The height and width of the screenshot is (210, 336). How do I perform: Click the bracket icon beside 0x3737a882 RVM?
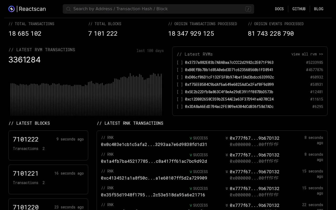[x=180, y=62]
